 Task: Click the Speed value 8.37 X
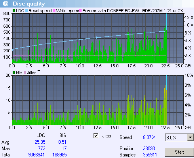coord(149,137)
